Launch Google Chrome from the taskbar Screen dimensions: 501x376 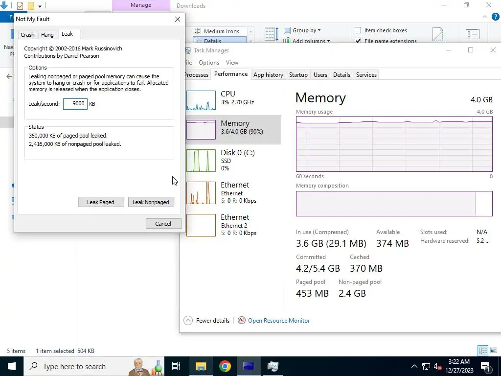[225, 366]
